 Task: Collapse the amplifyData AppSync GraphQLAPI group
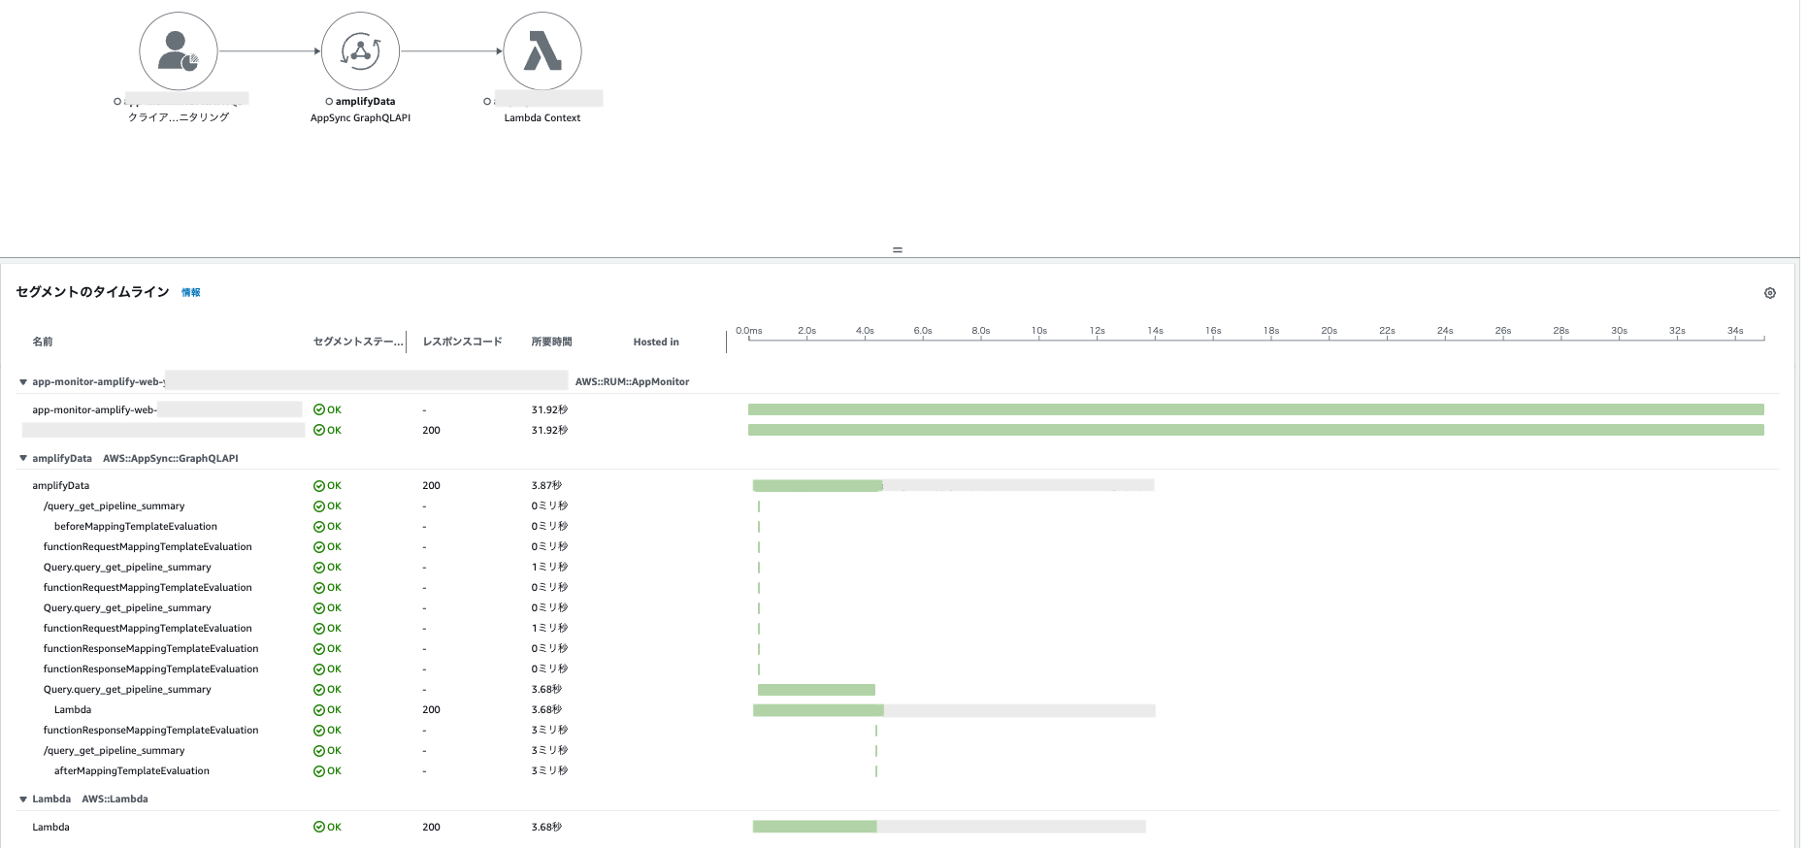point(23,458)
